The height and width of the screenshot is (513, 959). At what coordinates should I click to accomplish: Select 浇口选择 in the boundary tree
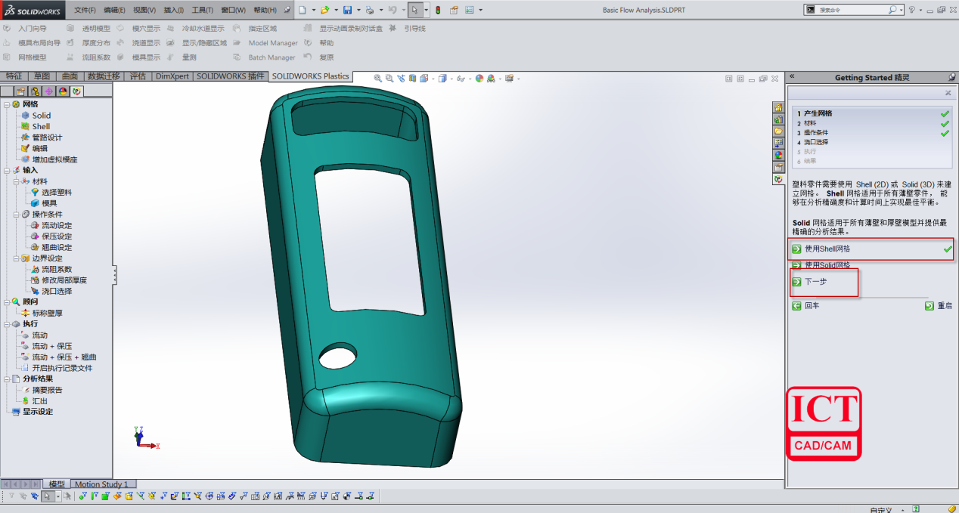pos(57,291)
